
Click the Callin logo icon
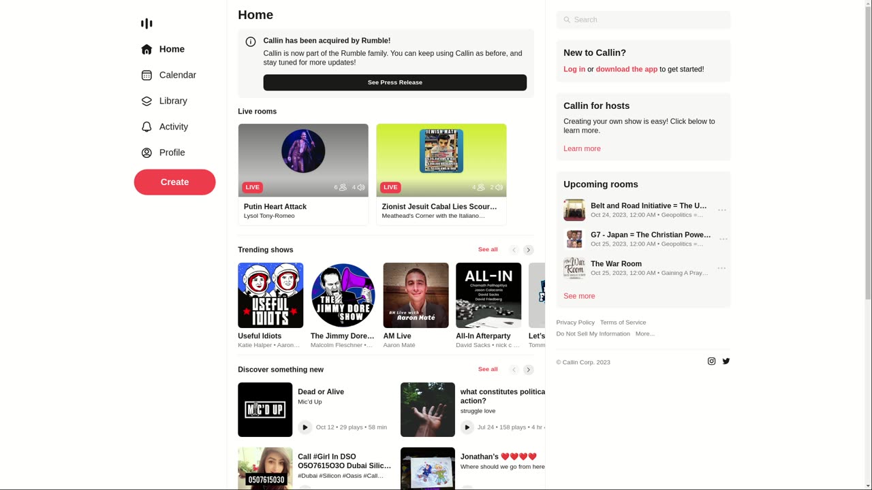pos(146,24)
